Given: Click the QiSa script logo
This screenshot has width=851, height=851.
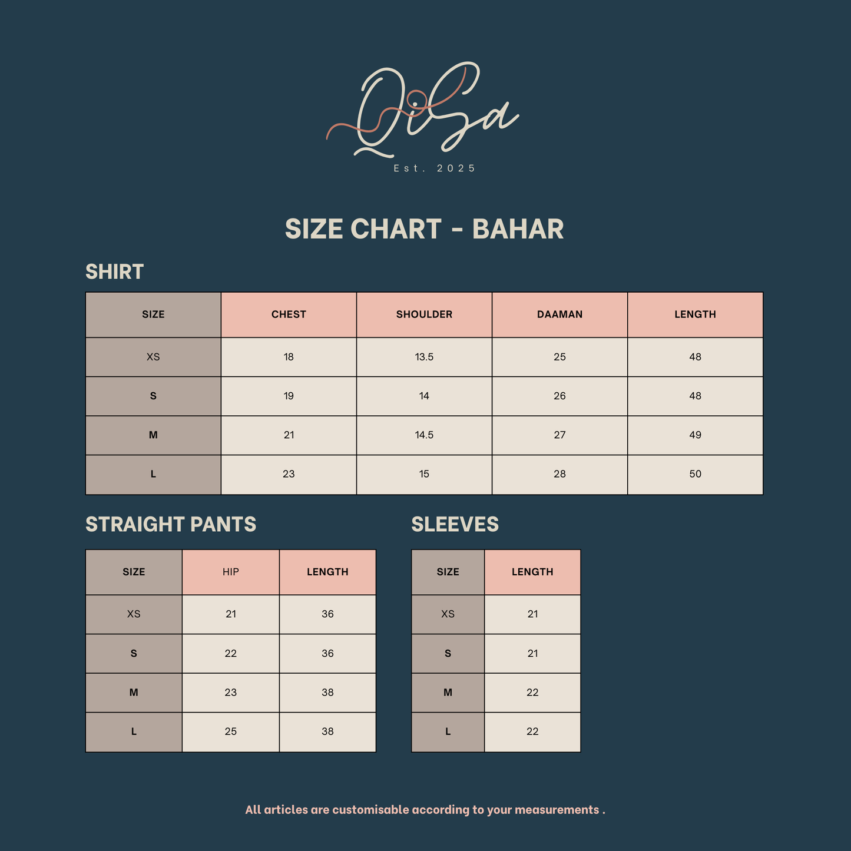Looking at the screenshot, I should 423,110.
